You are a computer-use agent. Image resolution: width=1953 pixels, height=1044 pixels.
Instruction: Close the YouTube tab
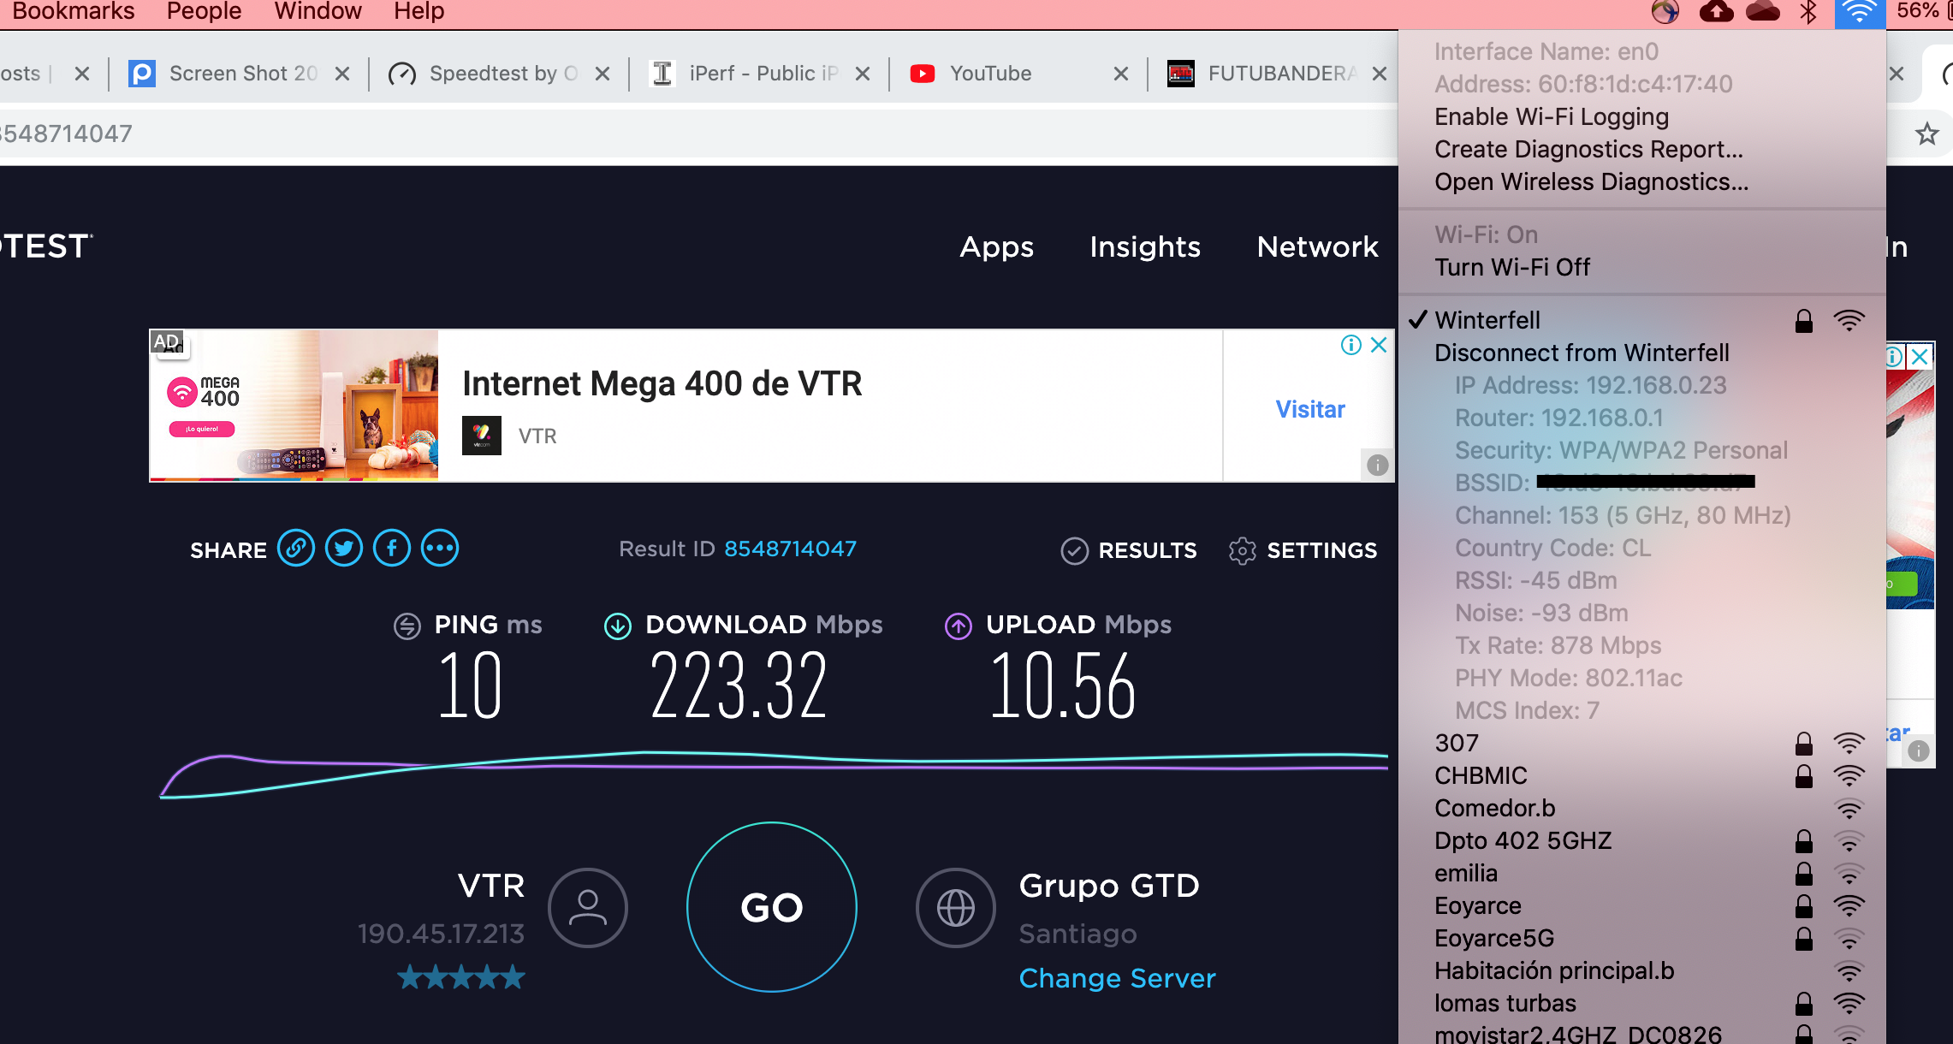[x=1121, y=74]
